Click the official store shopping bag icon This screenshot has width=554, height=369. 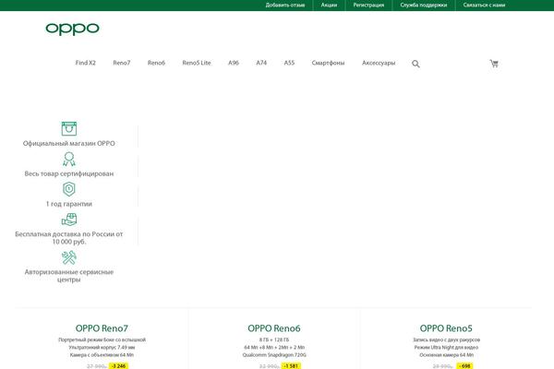(x=69, y=128)
